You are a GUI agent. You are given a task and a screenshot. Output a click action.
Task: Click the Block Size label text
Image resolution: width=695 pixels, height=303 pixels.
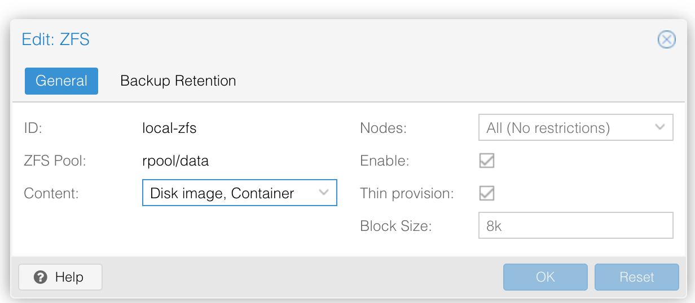coord(395,226)
